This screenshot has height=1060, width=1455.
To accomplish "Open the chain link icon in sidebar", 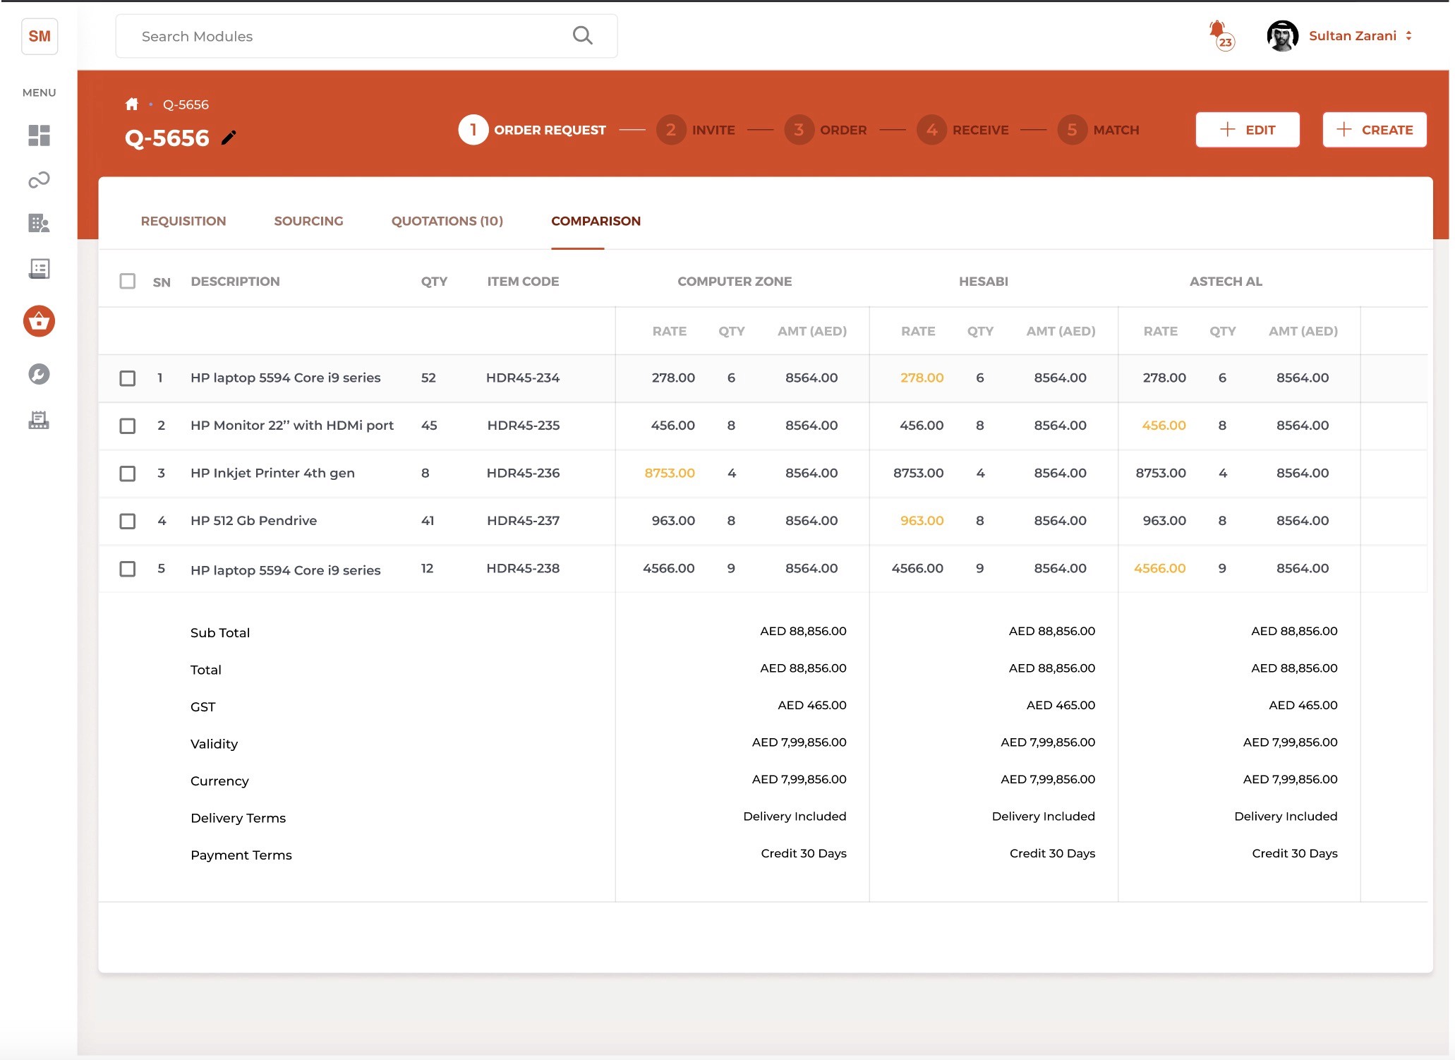I will pos(39,180).
